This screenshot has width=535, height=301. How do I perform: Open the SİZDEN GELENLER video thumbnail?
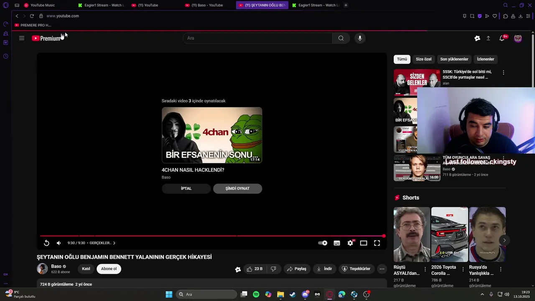click(417, 82)
